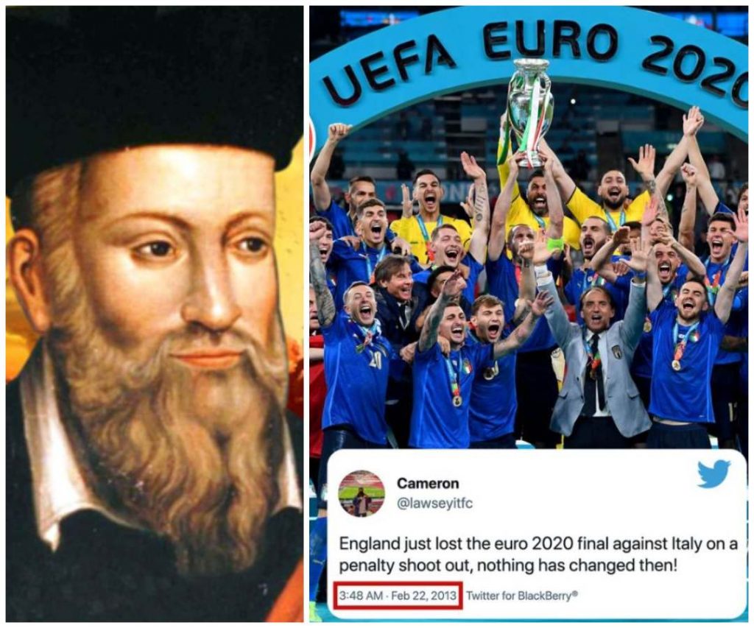Click the display name Cameron
754x628 pixels.
point(428,483)
